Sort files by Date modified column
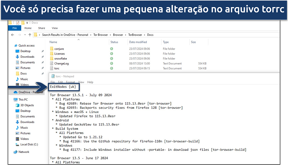Screen dimensions: 288x165 pyautogui.click(x=138, y=42)
